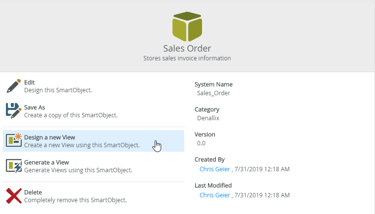Click the Created By date text
This screenshot has height=214, width=375.
coord(262,169)
